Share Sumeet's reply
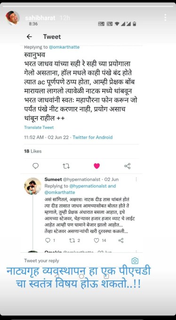The height and width of the screenshot is (320, 176). click(121, 240)
